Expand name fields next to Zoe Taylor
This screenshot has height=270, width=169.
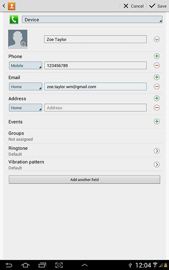click(x=157, y=39)
